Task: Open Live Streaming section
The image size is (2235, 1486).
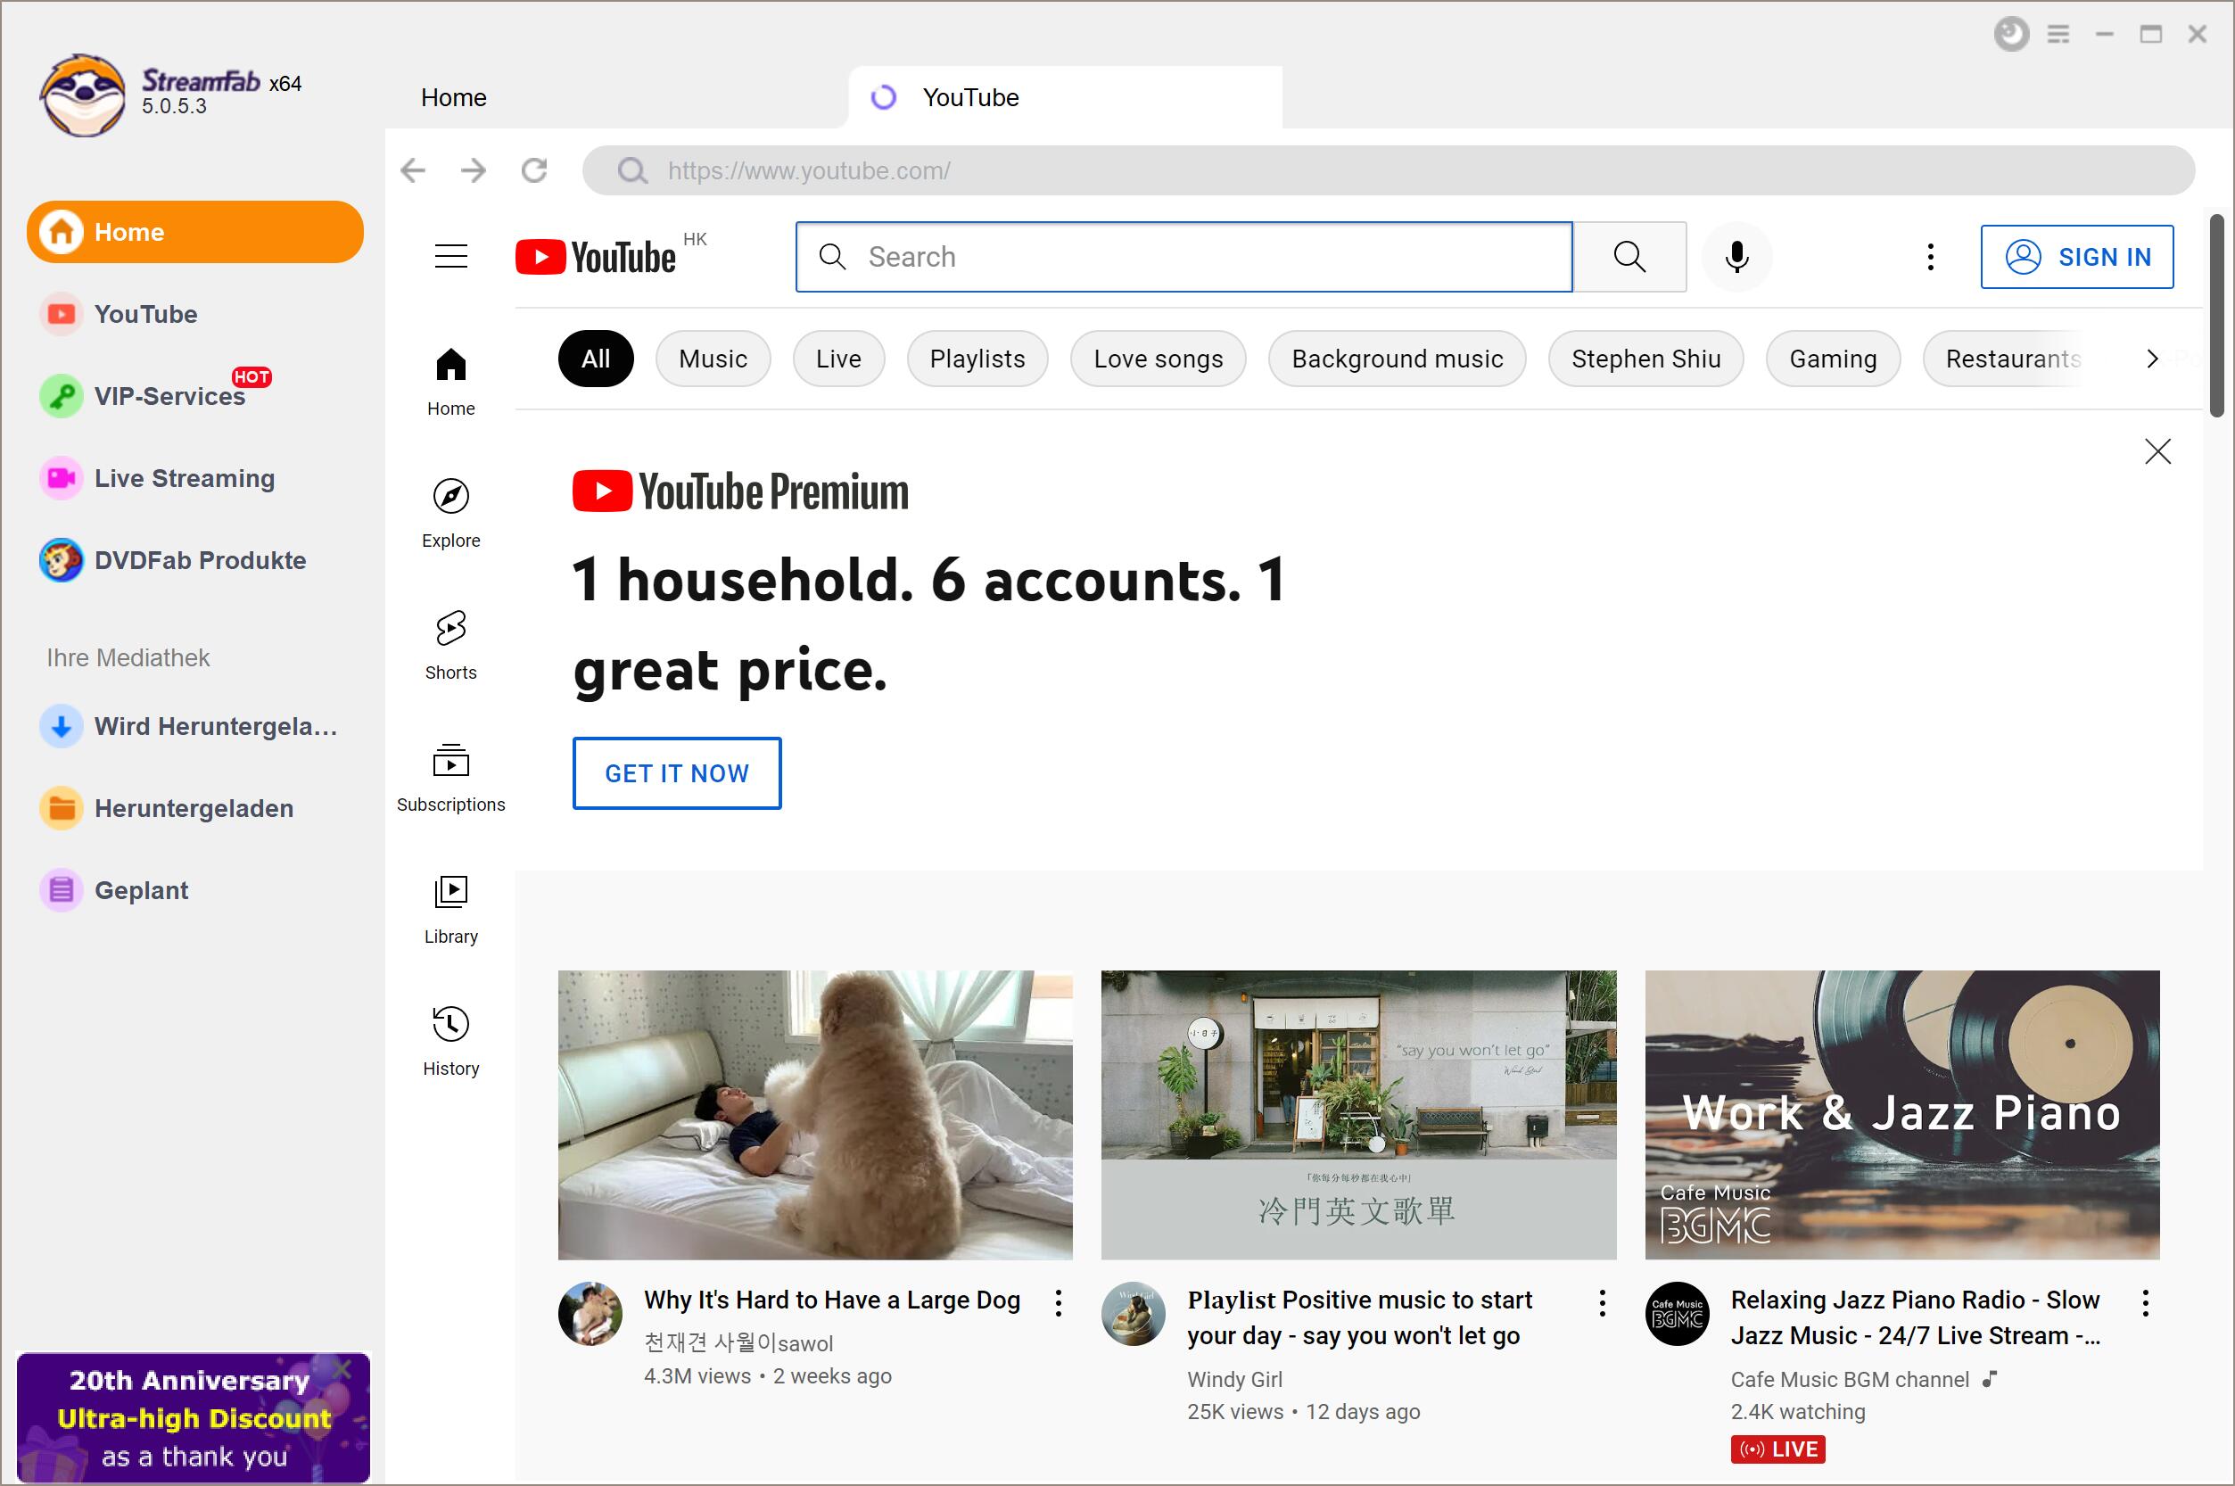Action: (x=184, y=478)
